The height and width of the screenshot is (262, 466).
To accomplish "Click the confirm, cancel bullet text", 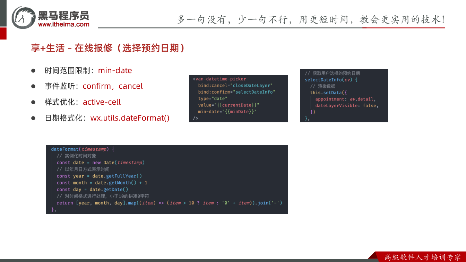I will tap(113, 86).
